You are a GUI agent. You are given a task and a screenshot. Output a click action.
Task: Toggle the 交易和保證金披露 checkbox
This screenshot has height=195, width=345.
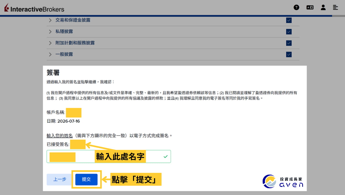click(289, 20)
